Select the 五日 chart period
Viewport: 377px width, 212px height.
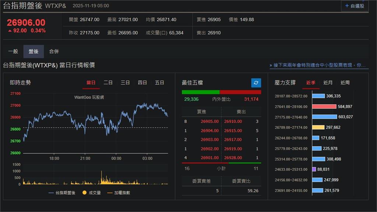coord(159,82)
